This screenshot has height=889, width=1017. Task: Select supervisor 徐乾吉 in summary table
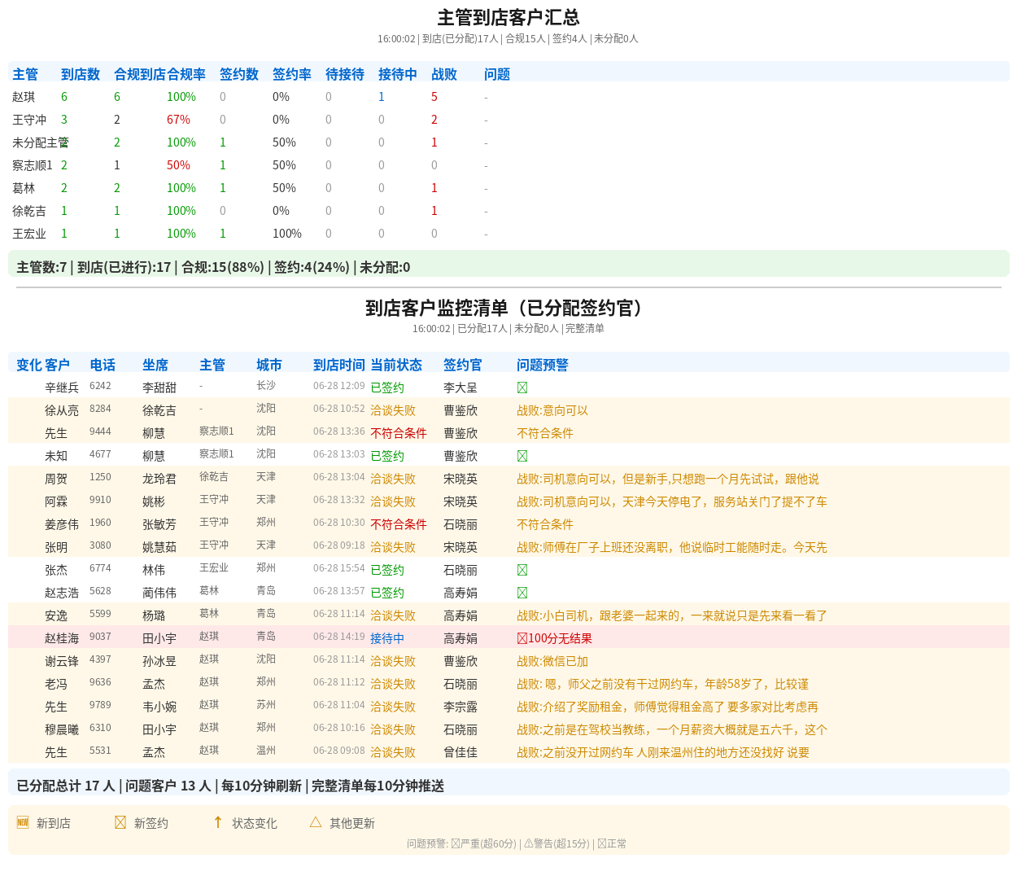[29, 211]
